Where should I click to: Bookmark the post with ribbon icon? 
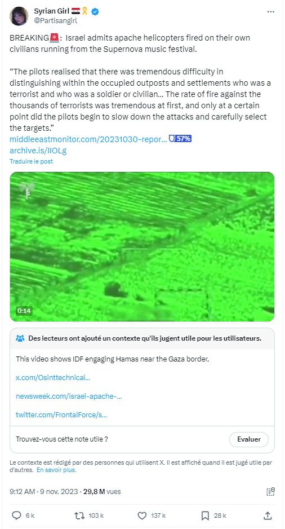[205, 515]
